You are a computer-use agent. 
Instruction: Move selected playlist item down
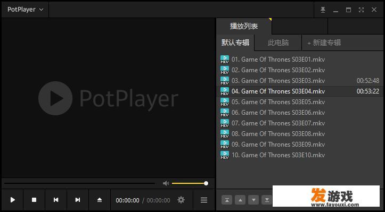pos(253,200)
